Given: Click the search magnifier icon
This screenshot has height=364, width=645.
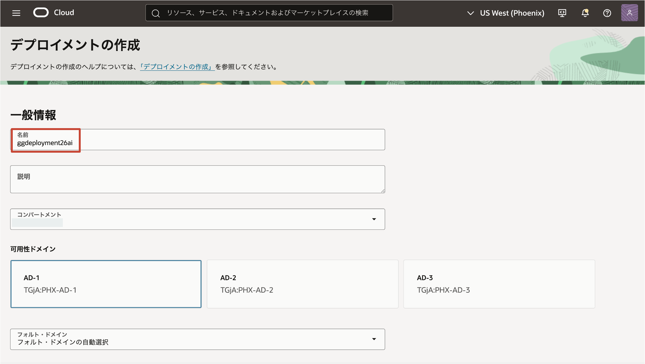Looking at the screenshot, I should [156, 13].
